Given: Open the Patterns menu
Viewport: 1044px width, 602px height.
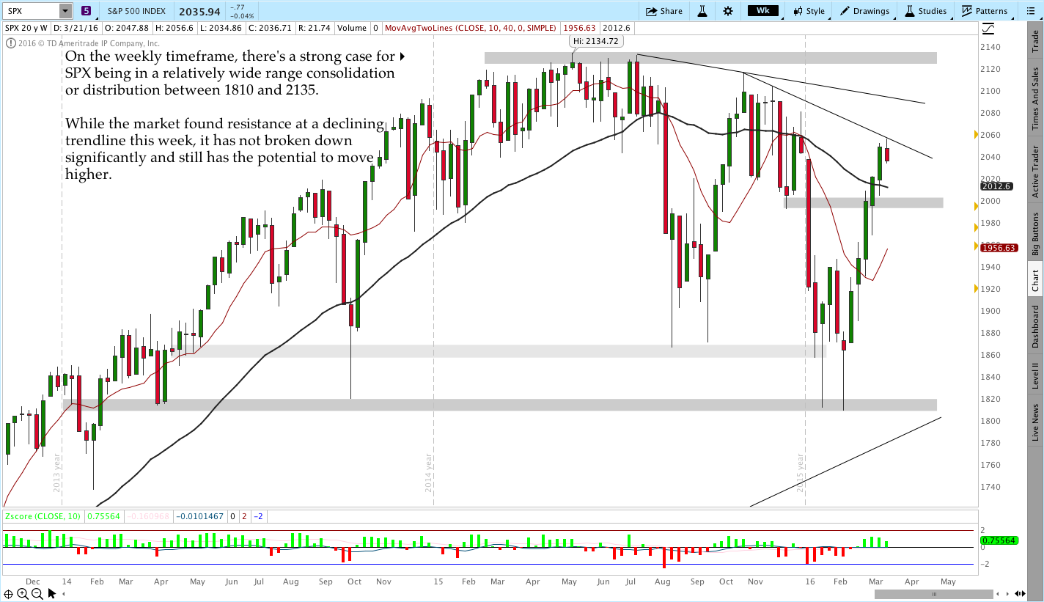Looking at the screenshot, I should click(984, 11).
